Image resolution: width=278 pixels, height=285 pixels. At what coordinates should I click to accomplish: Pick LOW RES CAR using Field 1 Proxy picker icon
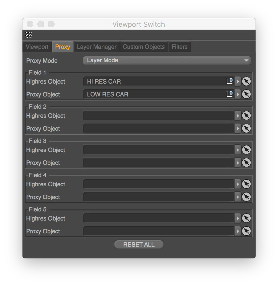(x=246, y=94)
